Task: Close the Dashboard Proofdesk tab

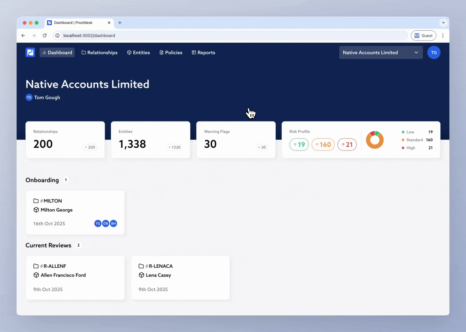Action: (109, 23)
